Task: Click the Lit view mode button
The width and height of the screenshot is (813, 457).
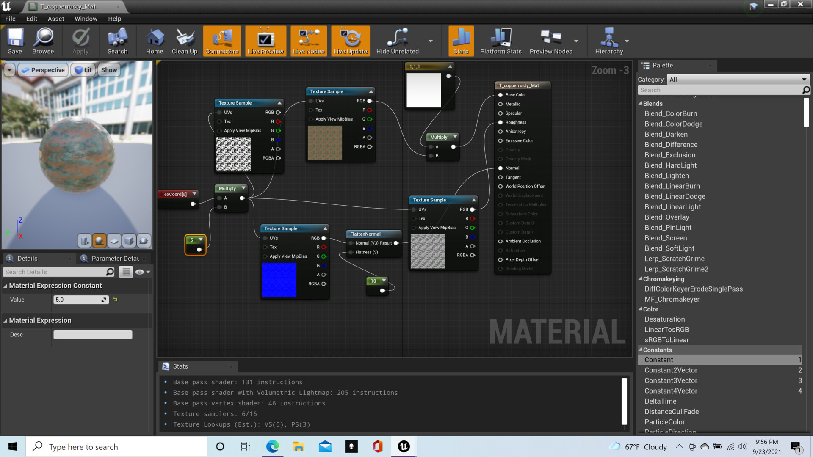Action: (x=83, y=70)
